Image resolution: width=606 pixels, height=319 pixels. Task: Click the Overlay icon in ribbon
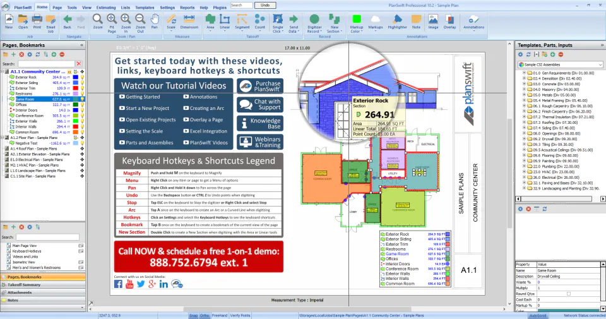449,21
